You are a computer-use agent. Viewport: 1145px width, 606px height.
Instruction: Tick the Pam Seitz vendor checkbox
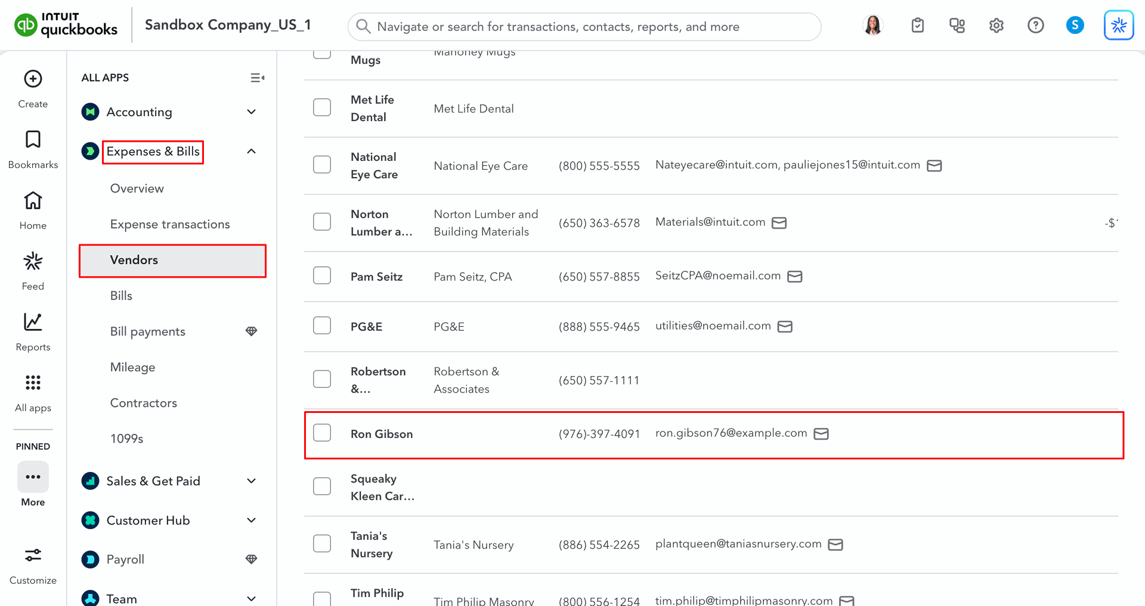pyautogui.click(x=322, y=275)
